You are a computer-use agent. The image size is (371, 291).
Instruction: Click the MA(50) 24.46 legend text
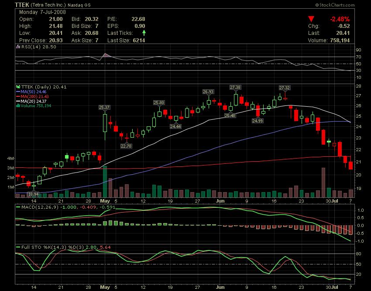33,92
